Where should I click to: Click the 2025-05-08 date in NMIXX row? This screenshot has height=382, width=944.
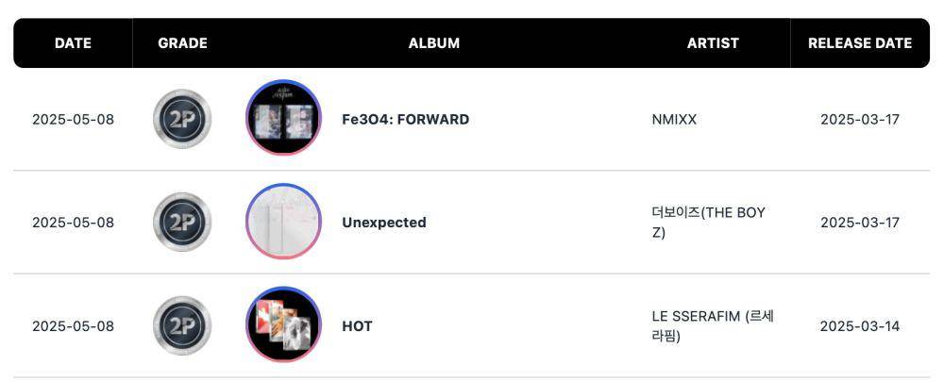pyautogui.click(x=73, y=119)
